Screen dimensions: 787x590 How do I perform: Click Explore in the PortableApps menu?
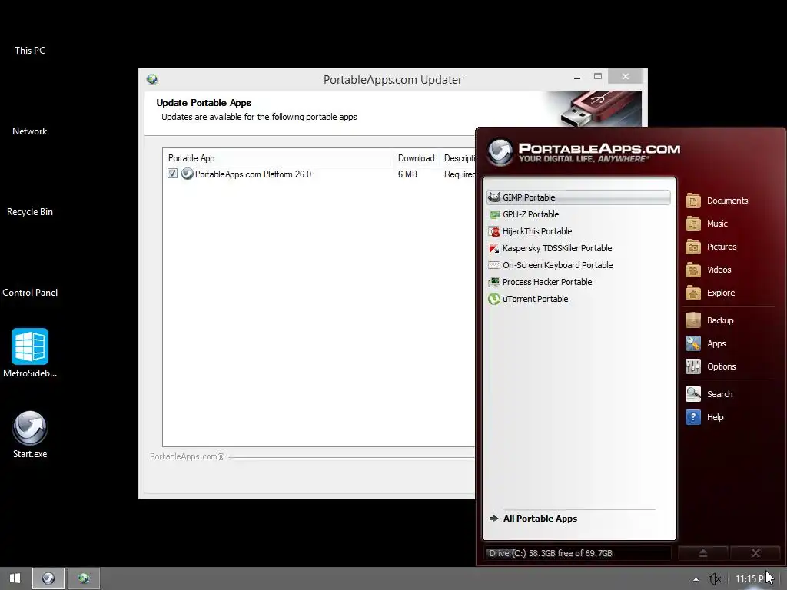(710, 293)
